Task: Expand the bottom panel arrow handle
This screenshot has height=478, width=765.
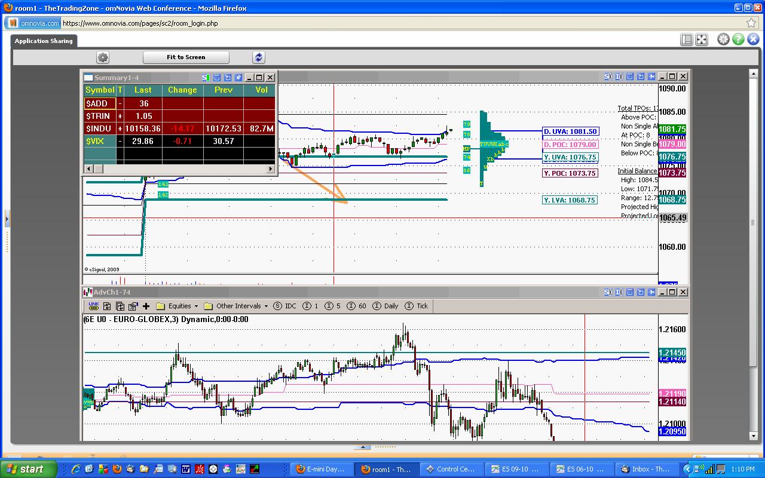Action: tap(362, 447)
